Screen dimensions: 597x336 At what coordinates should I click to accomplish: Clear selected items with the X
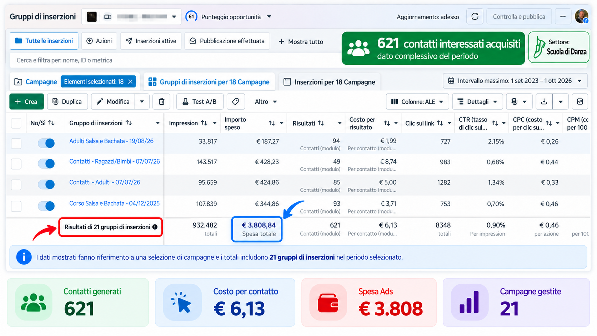click(x=130, y=82)
